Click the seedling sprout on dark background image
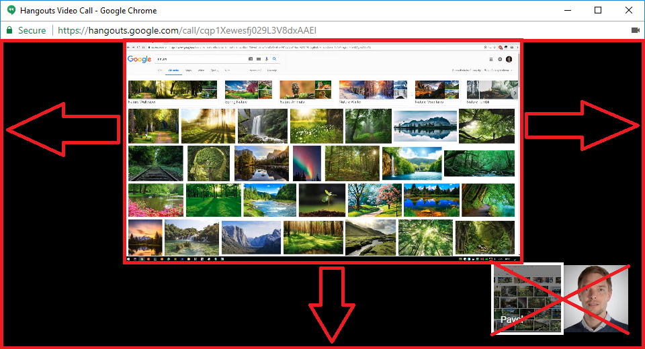The height and width of the screenshot is (349, 645). (322, 200)
